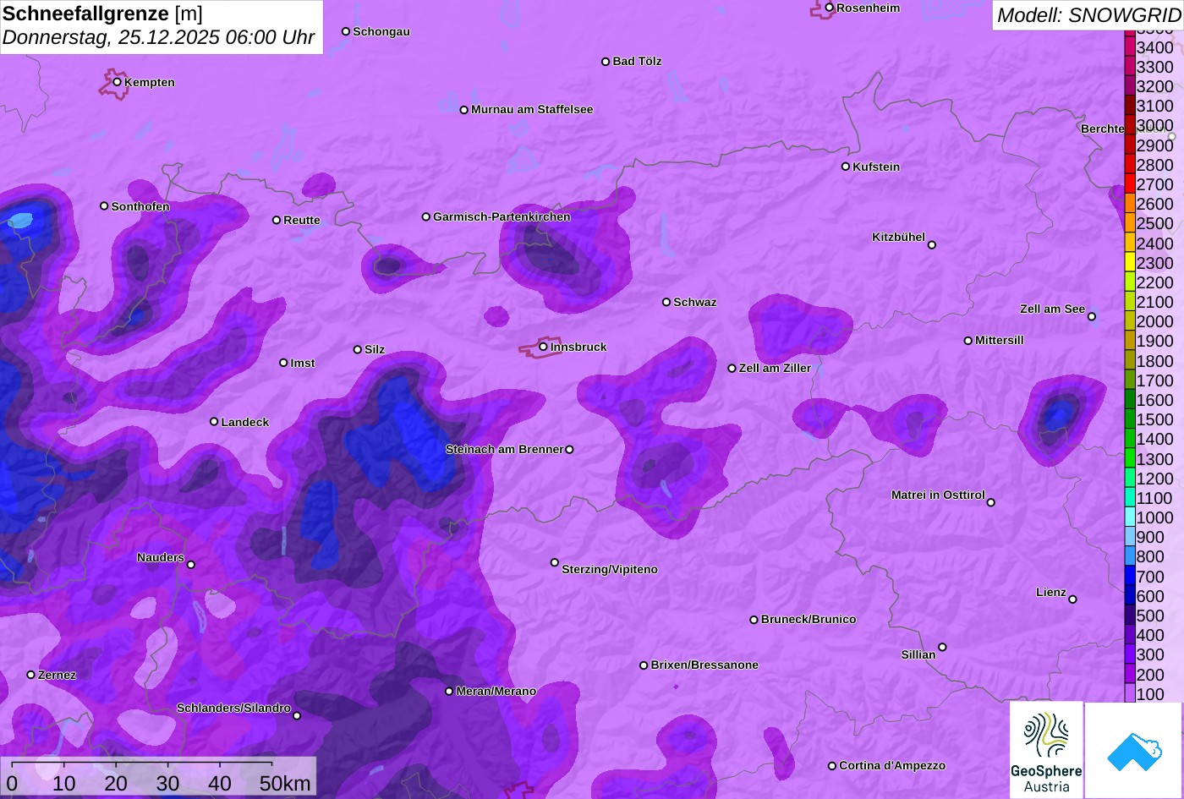Click the date Donnerstag, 25.12.2025 06:00 Uhr
The width and height of the screenshot is (1184, 799).
tap(159, 38)
